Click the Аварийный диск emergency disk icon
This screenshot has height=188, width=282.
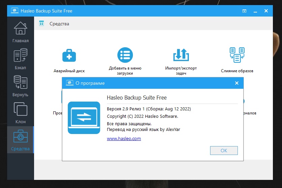click(69, 55)
